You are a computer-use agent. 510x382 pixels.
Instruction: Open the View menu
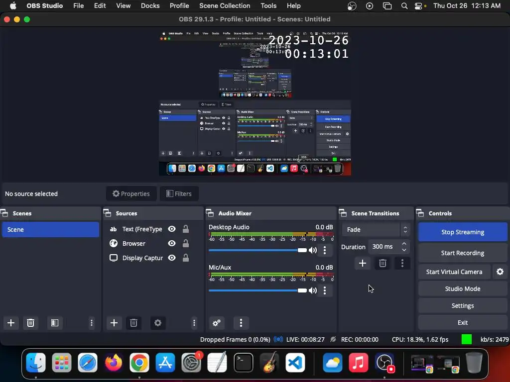pos(124,6)
